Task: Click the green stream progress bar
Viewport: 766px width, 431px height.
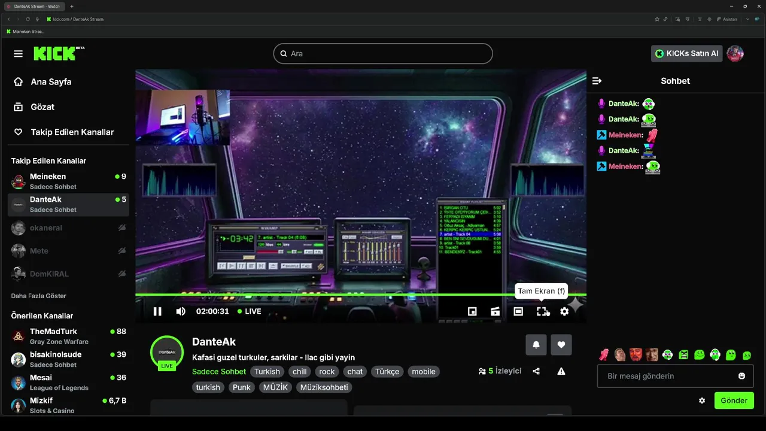Action: pyautogui.click(x=361, y=295)
